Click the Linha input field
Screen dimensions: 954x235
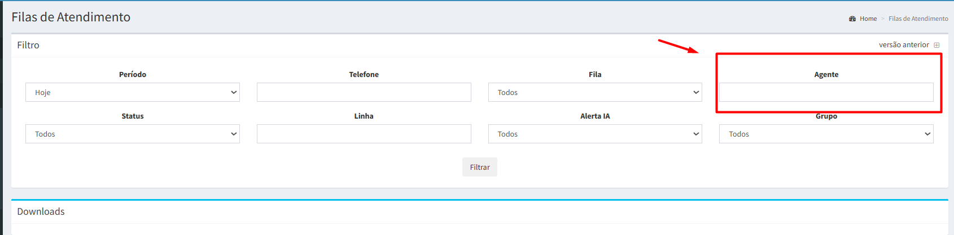(x=364, y=134)
